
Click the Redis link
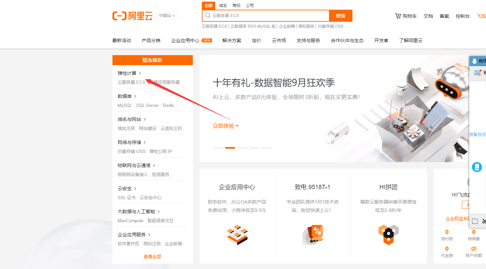(x=168, y=105)
